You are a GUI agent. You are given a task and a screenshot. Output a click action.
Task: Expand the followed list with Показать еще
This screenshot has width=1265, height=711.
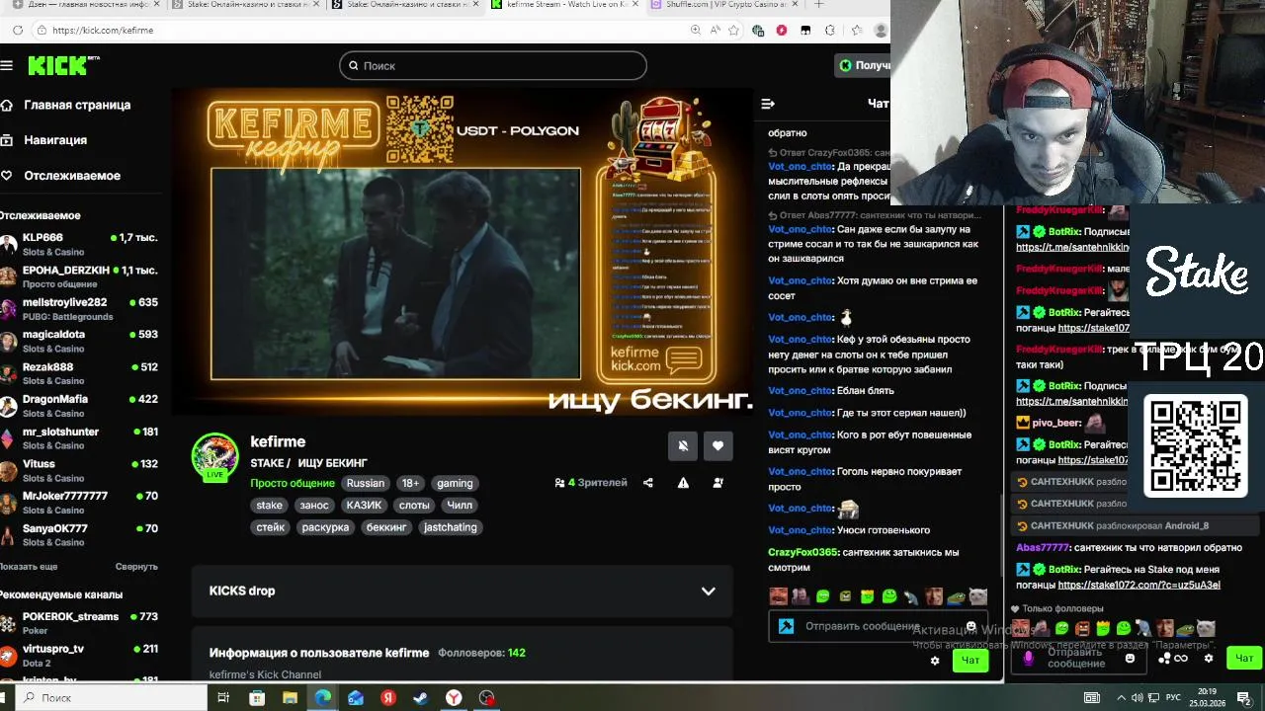(29, 567)
